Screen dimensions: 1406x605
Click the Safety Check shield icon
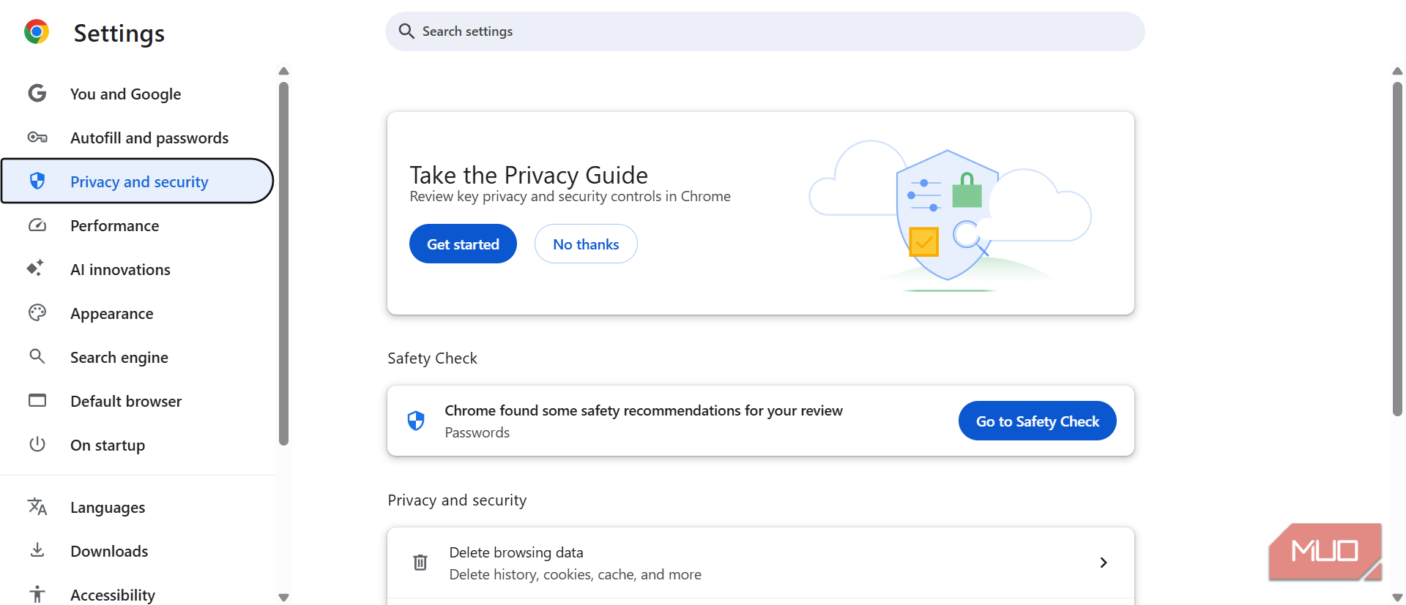(416, 421)
